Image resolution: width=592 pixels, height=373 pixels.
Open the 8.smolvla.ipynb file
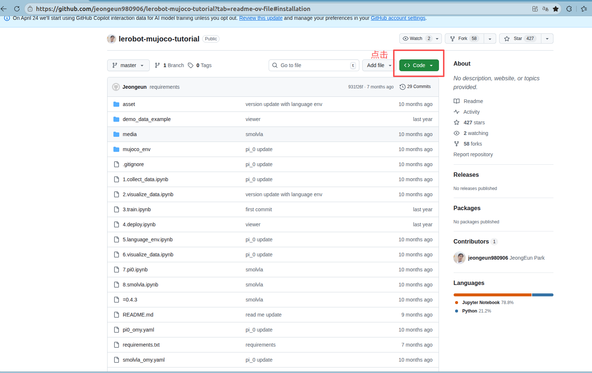141,285
